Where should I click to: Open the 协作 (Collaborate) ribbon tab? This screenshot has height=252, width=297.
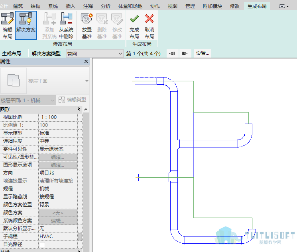(155, 6)
